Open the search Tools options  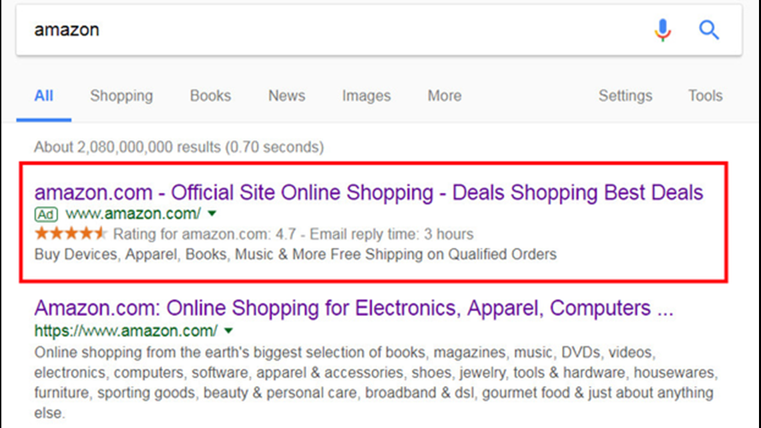[x=705, y=95]
